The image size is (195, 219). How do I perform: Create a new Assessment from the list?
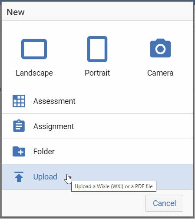pos(97,101)
